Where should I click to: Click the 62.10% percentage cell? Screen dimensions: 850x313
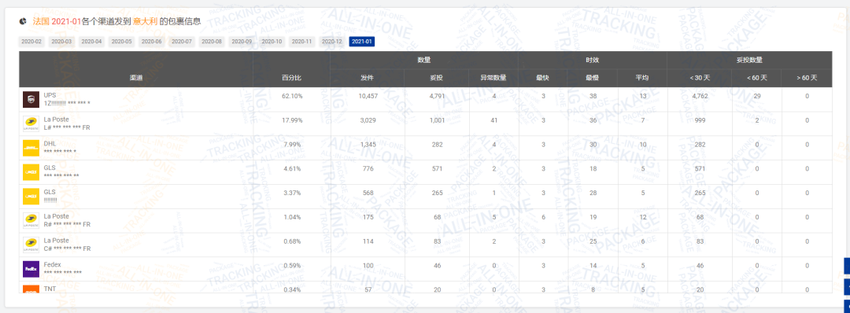click(x=292, y=96)
